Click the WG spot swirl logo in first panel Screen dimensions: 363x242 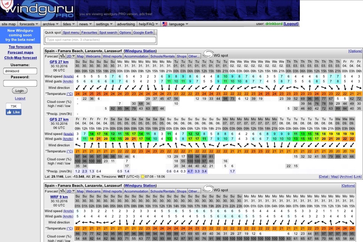pos(208,54)
